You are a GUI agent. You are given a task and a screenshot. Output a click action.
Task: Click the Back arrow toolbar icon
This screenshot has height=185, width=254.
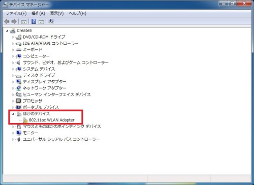[7, 21]
